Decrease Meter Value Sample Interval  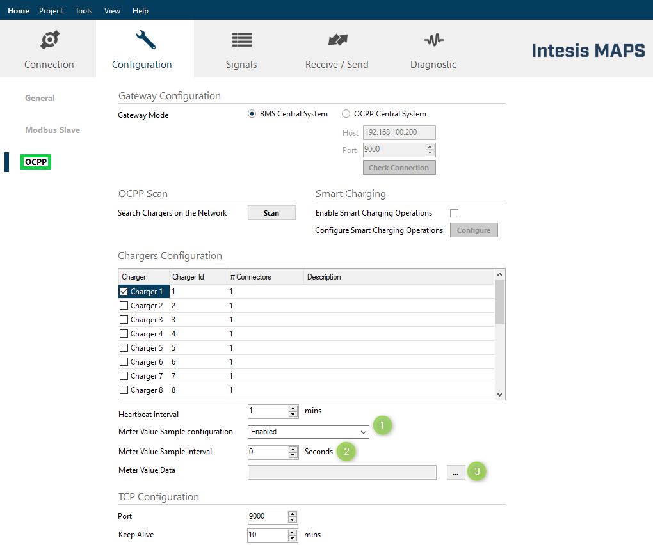pyautogui.click(x=293, y=455)
